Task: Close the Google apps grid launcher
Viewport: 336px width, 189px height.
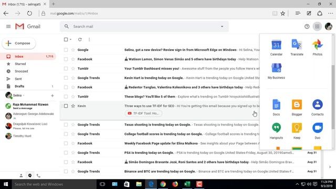Action: [317, 27]
